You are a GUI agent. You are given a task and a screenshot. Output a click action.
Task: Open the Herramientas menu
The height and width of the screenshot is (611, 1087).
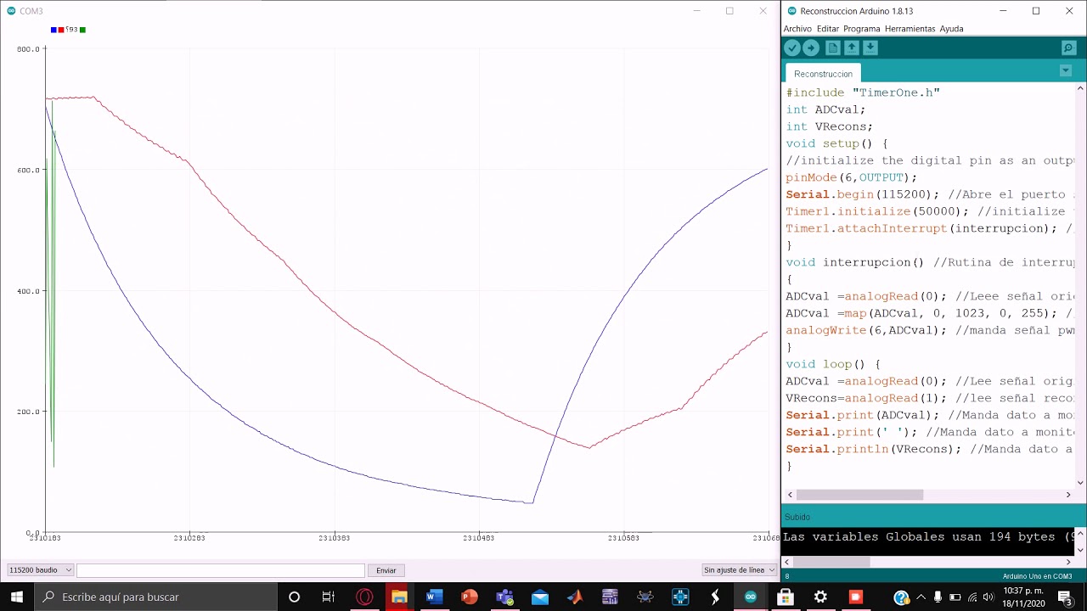tap(910, 29)
